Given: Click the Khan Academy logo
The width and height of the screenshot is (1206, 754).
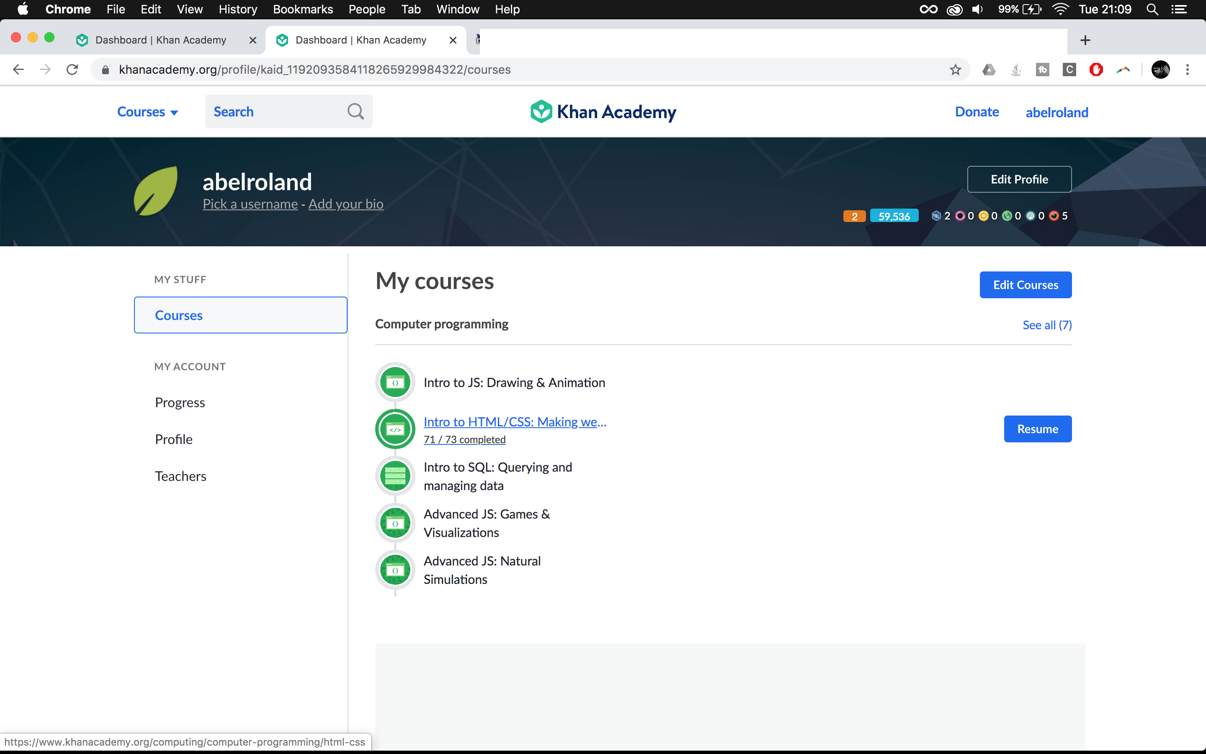Looking at the screenshot, I should click(x=603, y=112).
